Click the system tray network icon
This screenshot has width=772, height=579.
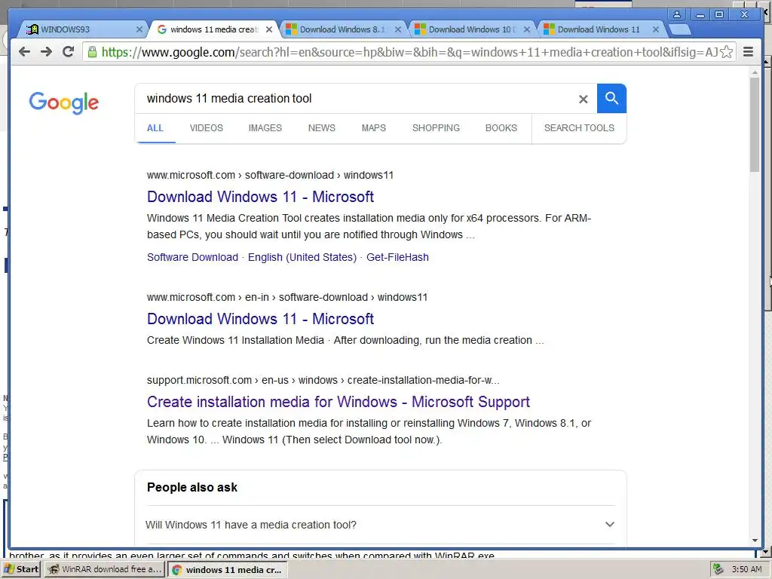pos(718,569)
